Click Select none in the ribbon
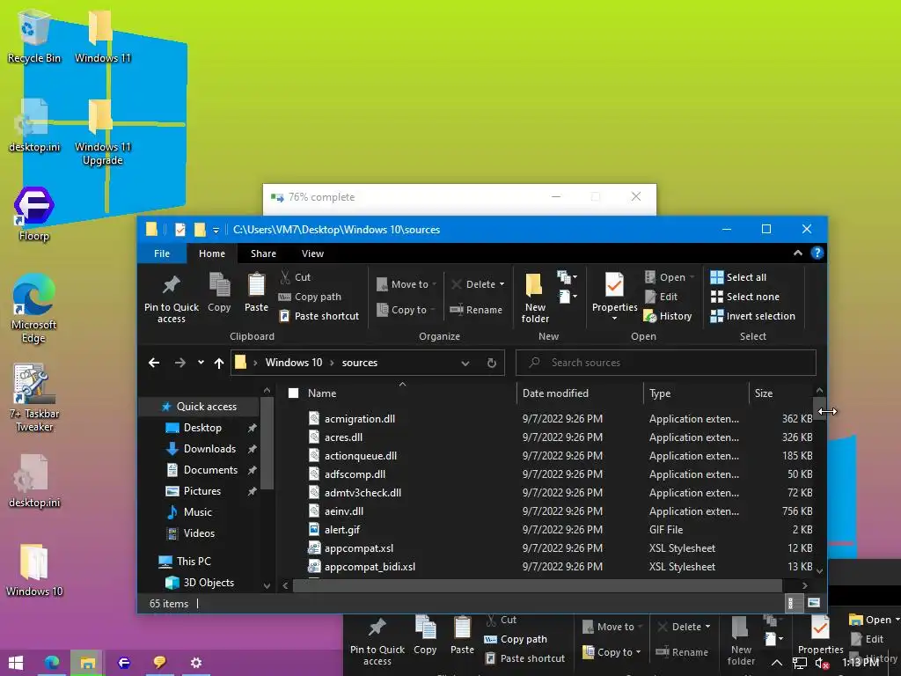The width and height of the screenshot is (901, 676). tap(745, 297)
